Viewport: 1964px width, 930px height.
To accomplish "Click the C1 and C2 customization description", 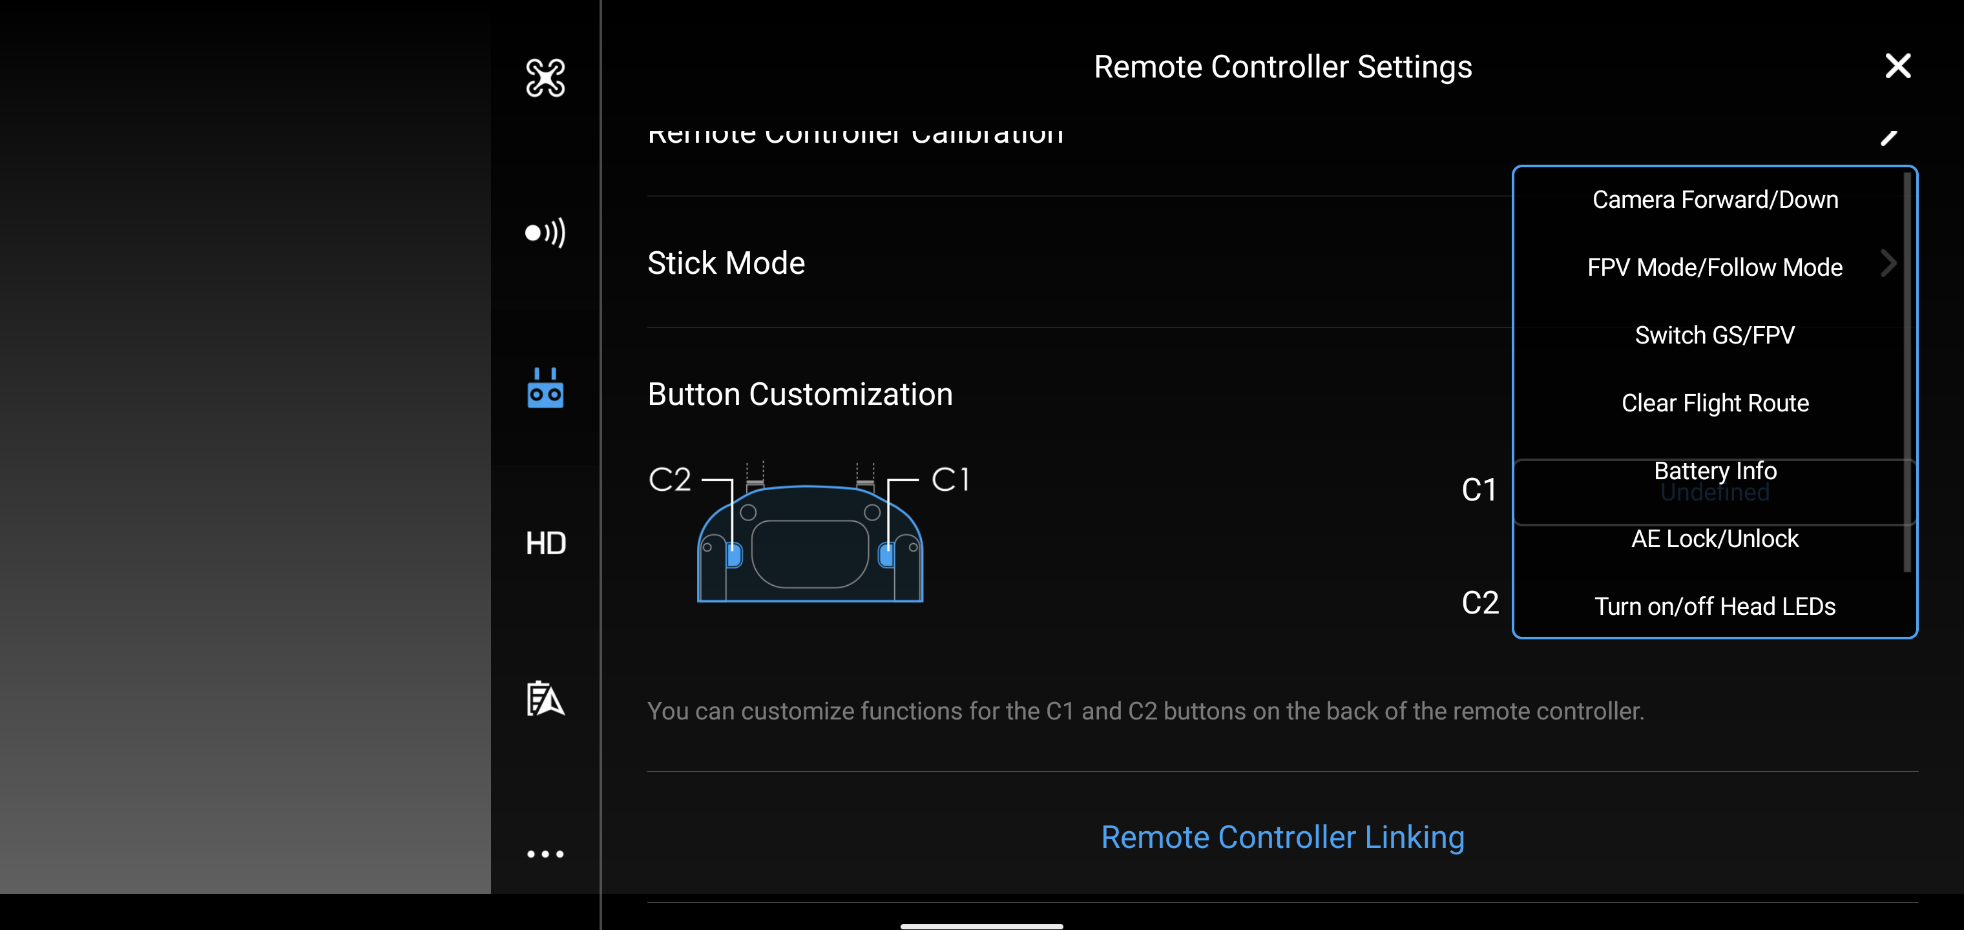I will pos(1145,711).
